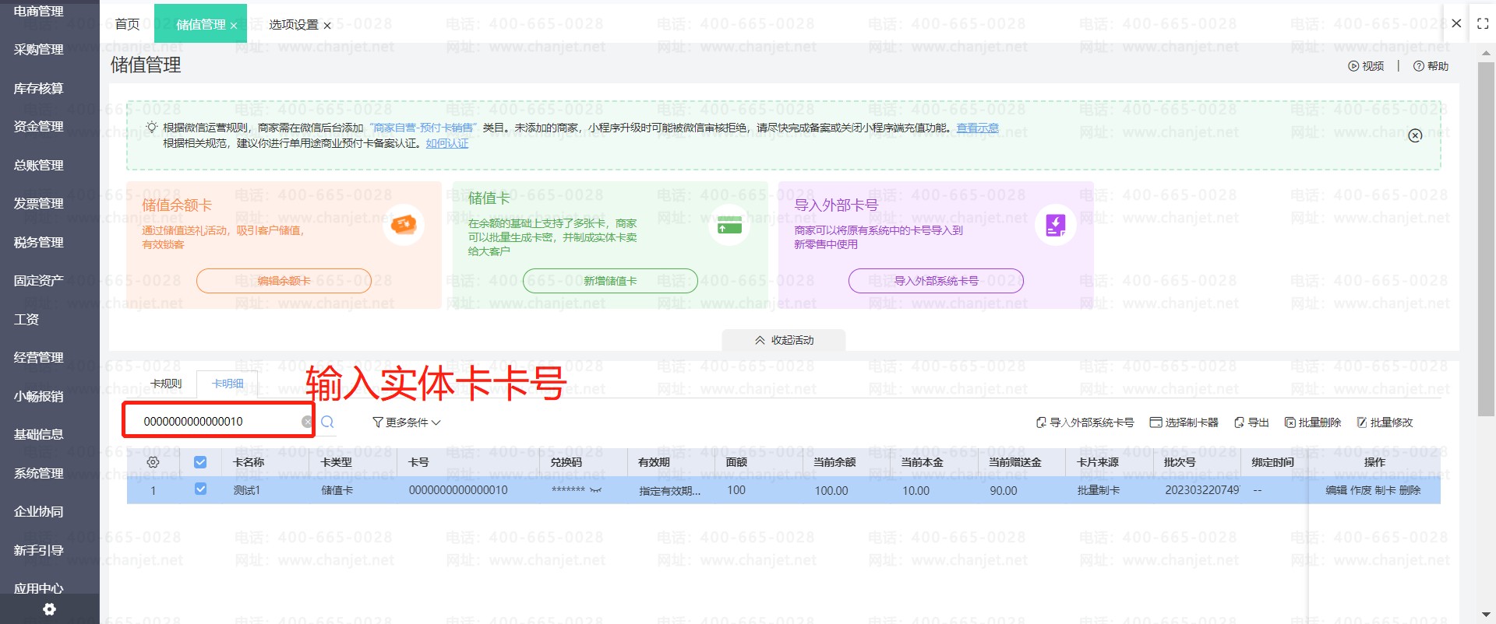This screenshot has height=624, width=1496.
Task: Open 固定资产 in the sidebar
Action: [39, 281]
